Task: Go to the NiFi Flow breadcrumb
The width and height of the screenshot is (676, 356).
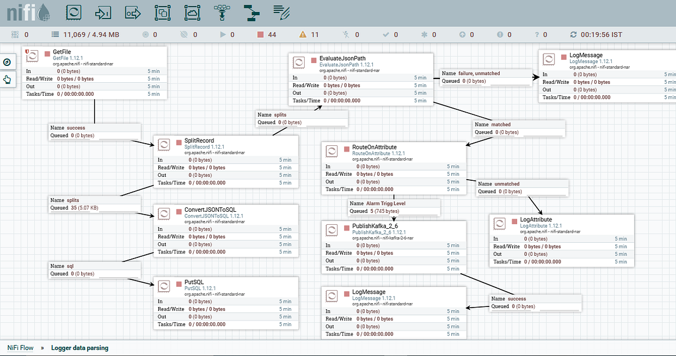Action: [x=19, y=348]
